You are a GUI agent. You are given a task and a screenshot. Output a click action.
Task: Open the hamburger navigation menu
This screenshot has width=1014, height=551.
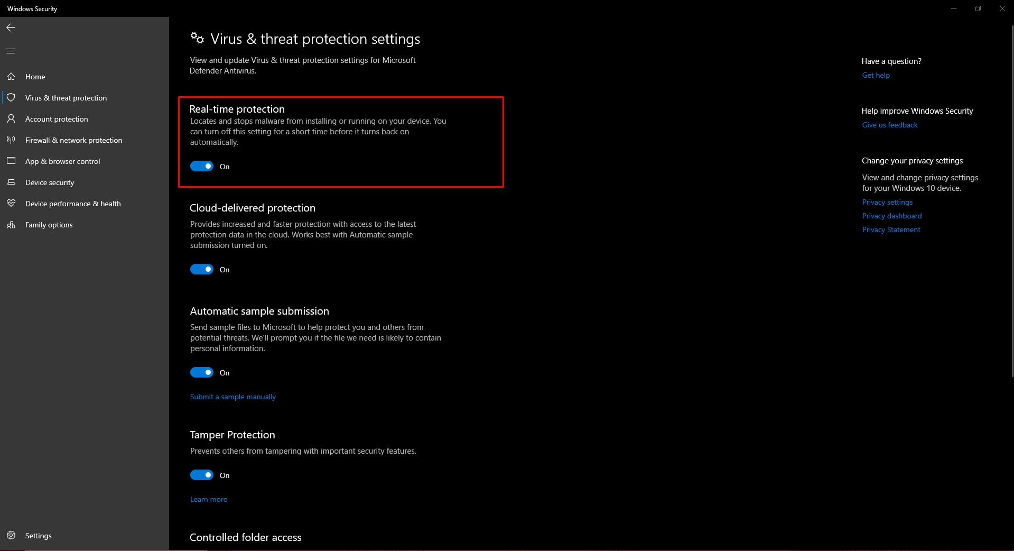click(11, 51)
